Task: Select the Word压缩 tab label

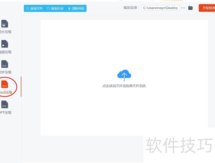Action: tap(6, 92)
